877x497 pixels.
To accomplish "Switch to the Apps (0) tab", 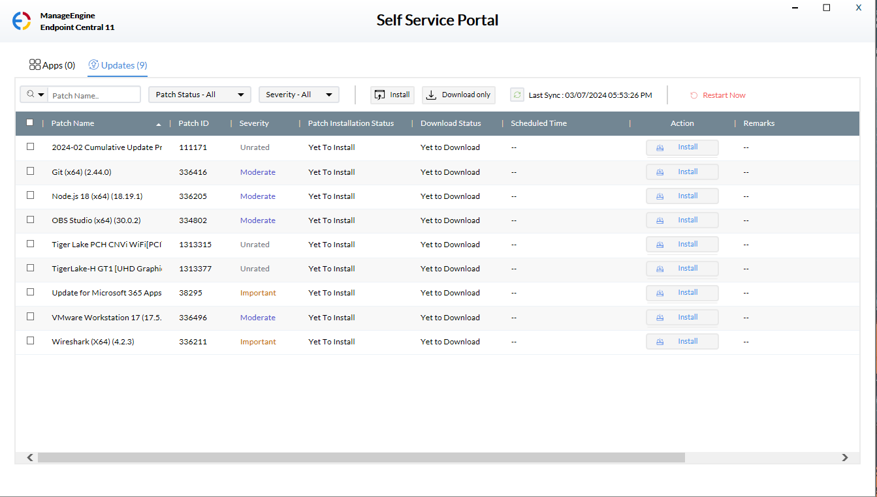I will (52, 65).
